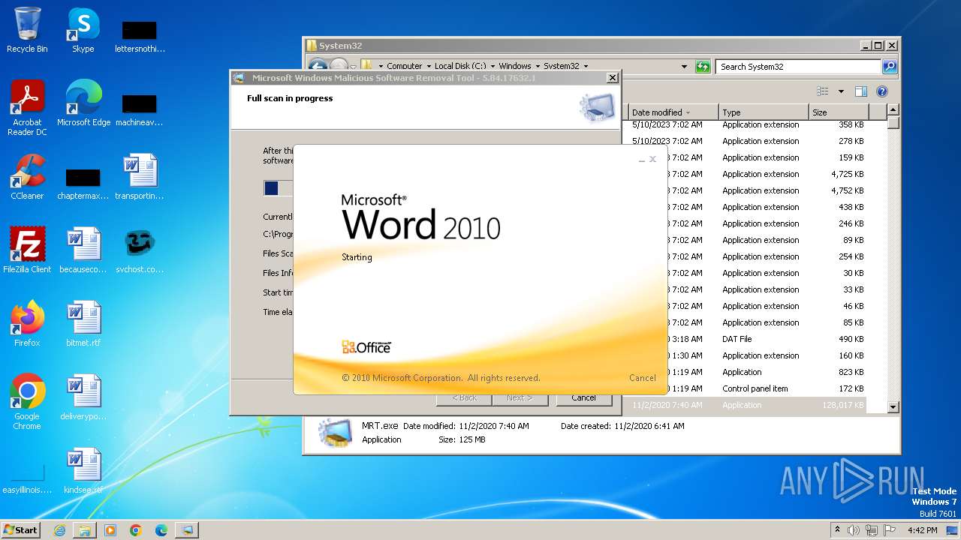Viewport: 961px width, 540px height.
Task: Change the Explorer view icon
Action: click(x=823, y=91)
